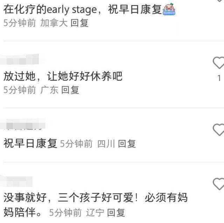Screen dimensions: 224x223
Task: Select the comment text '在化疗的early stage'
Action: (50, 9)
